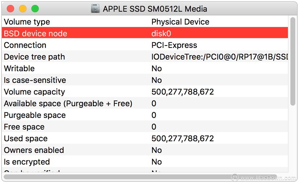
Task: Select the highlighted BSD device node row
Action: click(x=145, y=33)
